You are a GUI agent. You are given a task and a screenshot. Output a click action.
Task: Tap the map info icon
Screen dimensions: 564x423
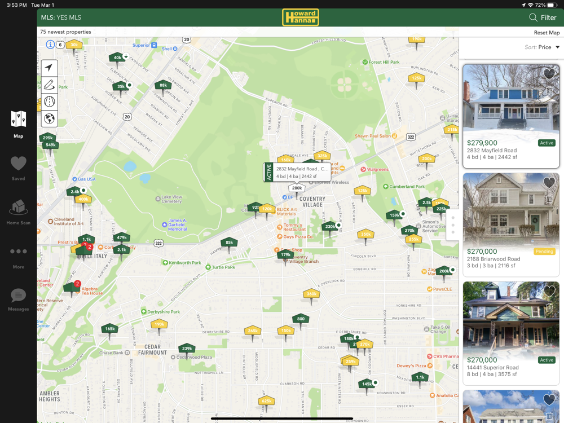point(50,44)
